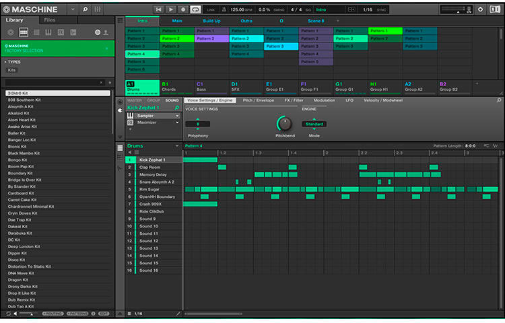Expand the Sampler plug-in dropdown
This screenshot has height=323, width=505.
coord(177,116)
